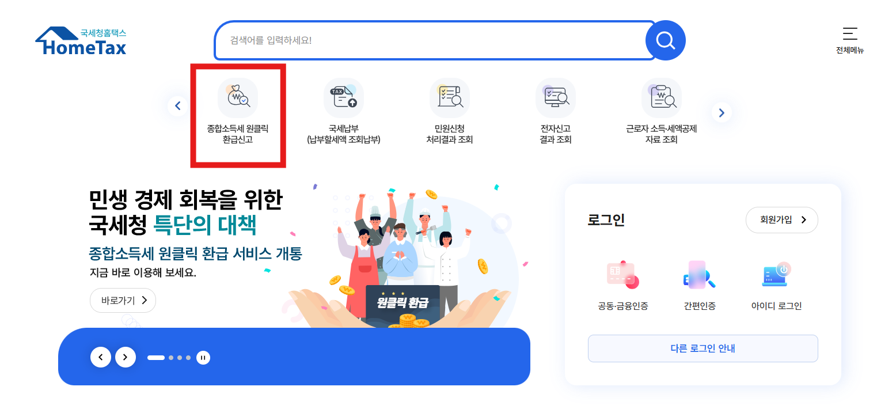Image resolution: width=877 pixels, height=413 pixels.
Task: Advance to next banner slide
Action: (x=126, y=357)
